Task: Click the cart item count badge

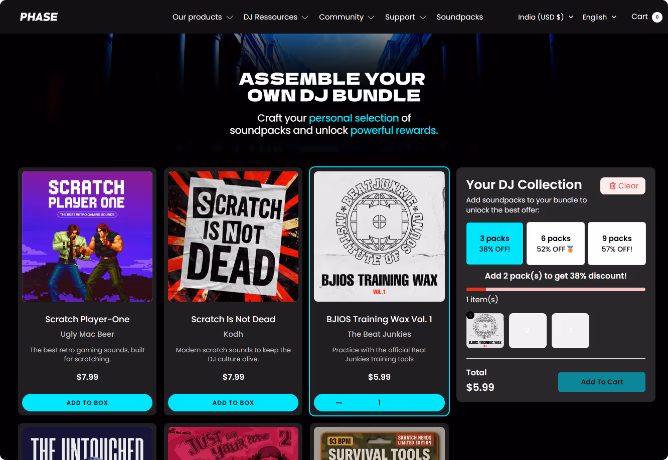Action: tap(657, 17)
